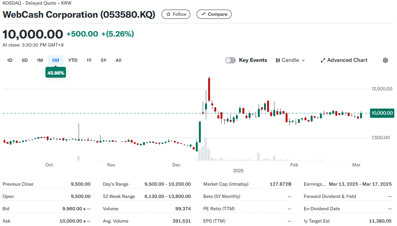Click the Feb x-axis label
397x226 pixels.
point(294,165)
